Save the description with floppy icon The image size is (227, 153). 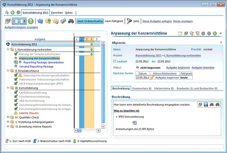point(206,105)
